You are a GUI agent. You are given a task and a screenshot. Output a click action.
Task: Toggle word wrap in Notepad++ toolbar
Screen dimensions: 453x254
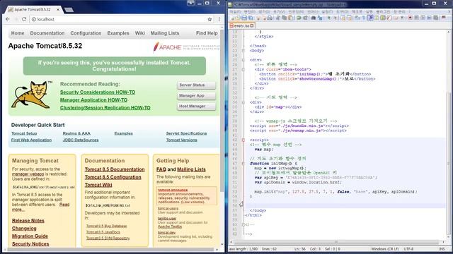358,18
